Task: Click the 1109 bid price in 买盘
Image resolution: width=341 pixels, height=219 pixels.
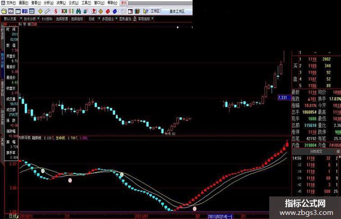Action: coord(312,66)
